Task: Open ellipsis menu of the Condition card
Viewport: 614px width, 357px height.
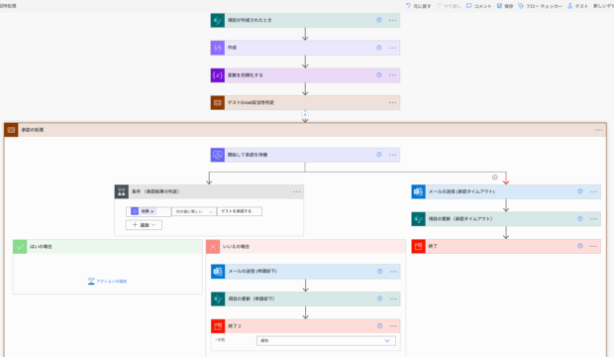Action: click(297, 191)
